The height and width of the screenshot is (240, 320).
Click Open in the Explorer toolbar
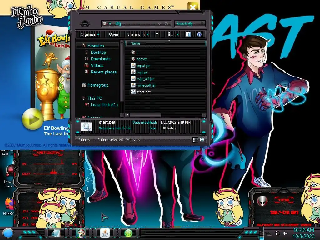113,34
